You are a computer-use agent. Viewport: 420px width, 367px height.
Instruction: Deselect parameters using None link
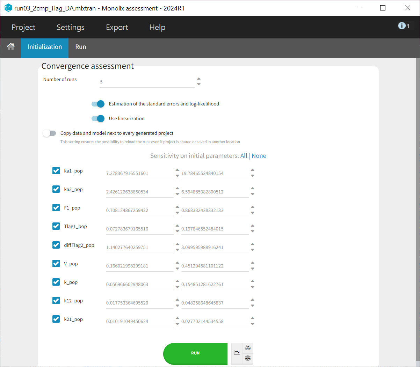(259, 156)
